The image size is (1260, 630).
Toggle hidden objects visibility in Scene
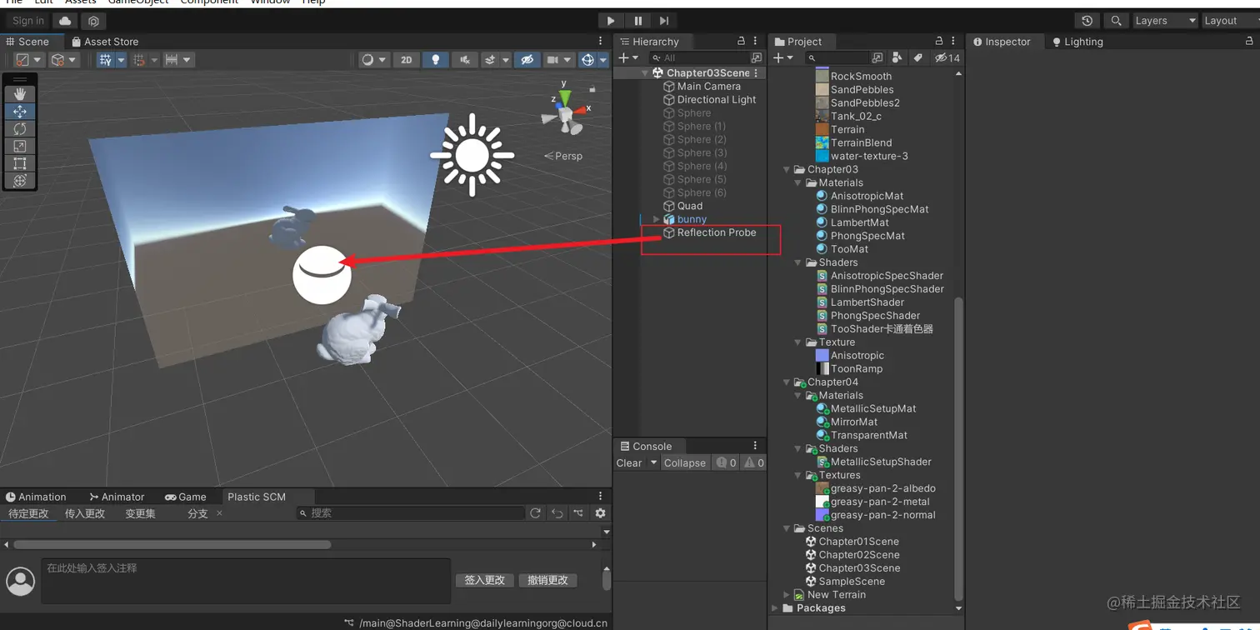point(526,60)
